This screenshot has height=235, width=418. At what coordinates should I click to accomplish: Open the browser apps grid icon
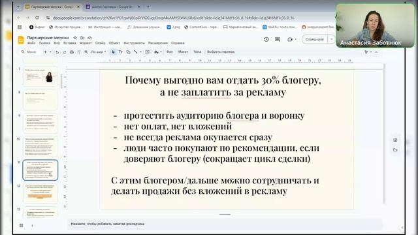pyautogui.click(x=20, y=27)
